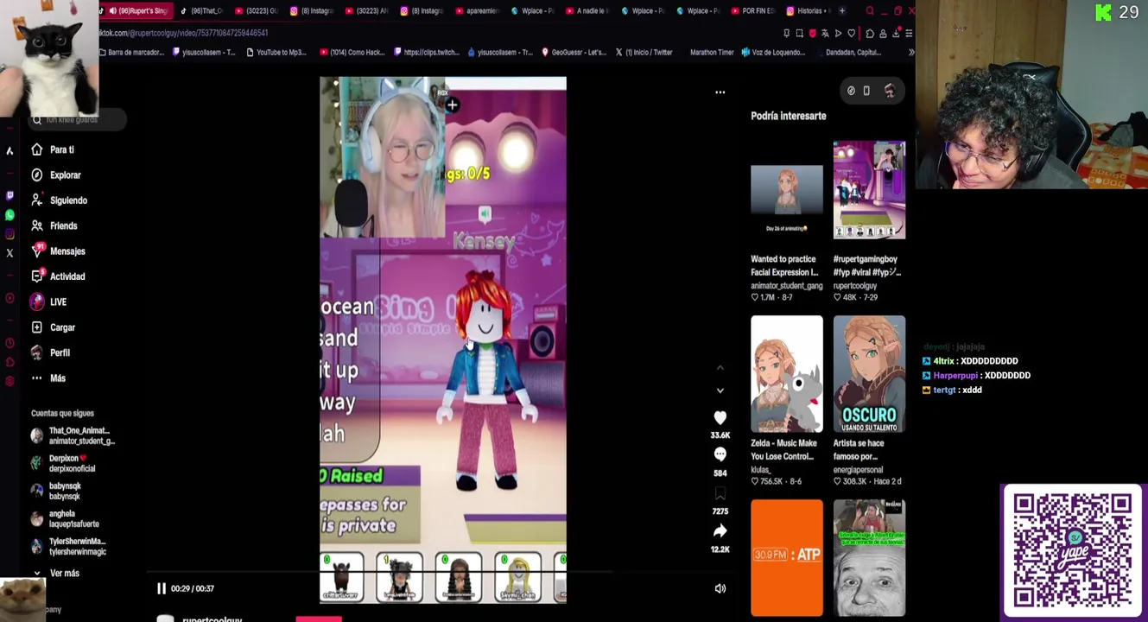Open the Friends section
Viewport: 1148px width, 622px height.
click(x=54, y=225)
